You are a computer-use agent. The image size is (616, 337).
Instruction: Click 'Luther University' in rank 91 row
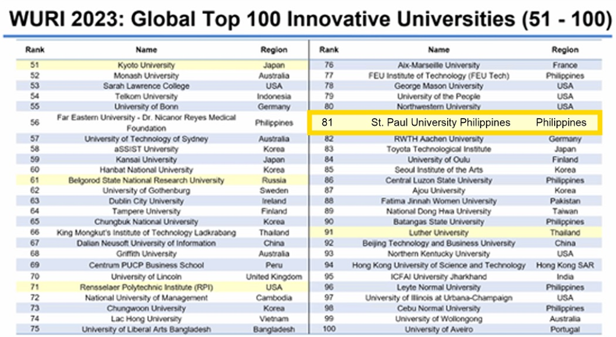(439, 232)
